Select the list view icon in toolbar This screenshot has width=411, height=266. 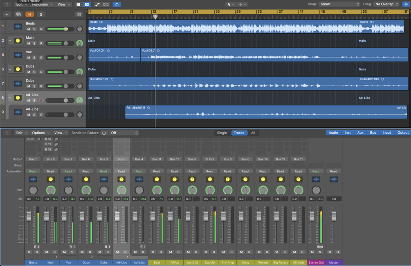[87, 5]
